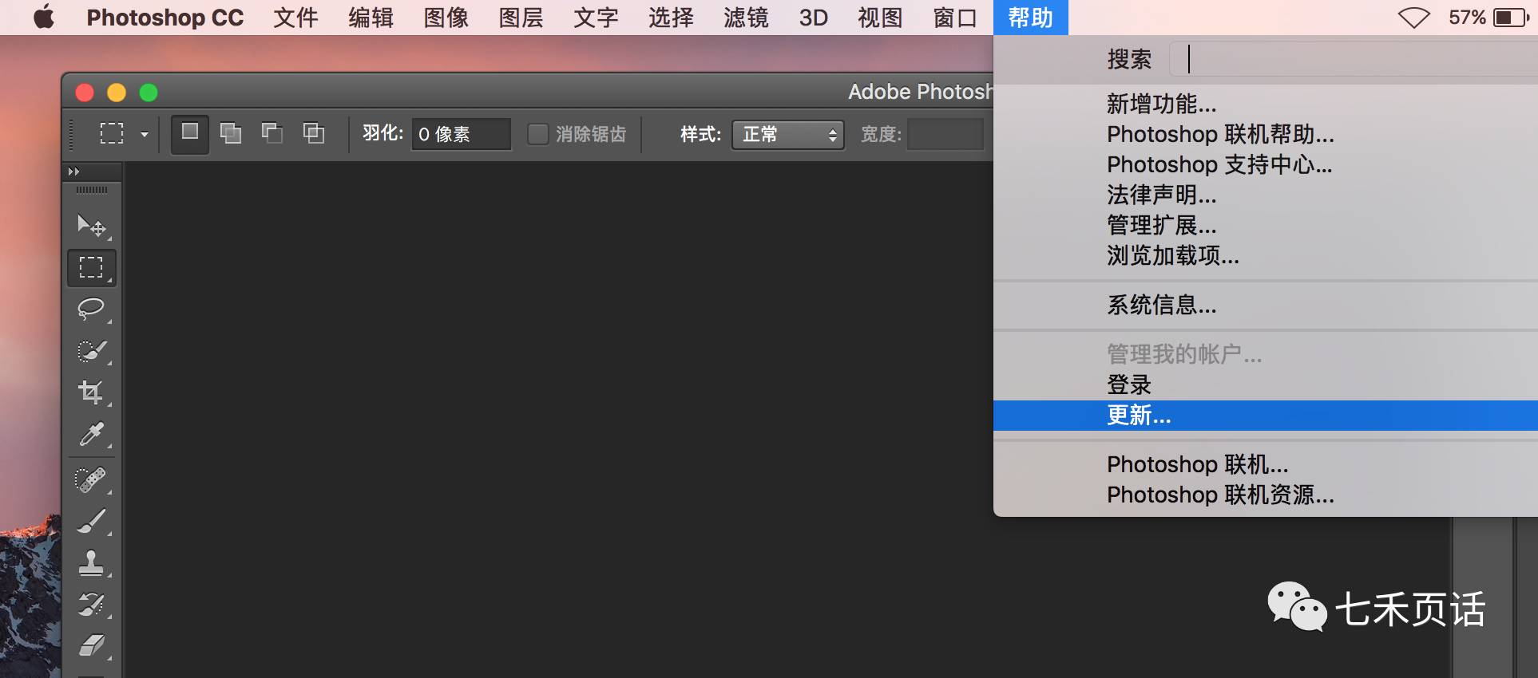Select the Eyedropper tool
The width and height of the screenshot is (1538, 678).
(91, 434)
